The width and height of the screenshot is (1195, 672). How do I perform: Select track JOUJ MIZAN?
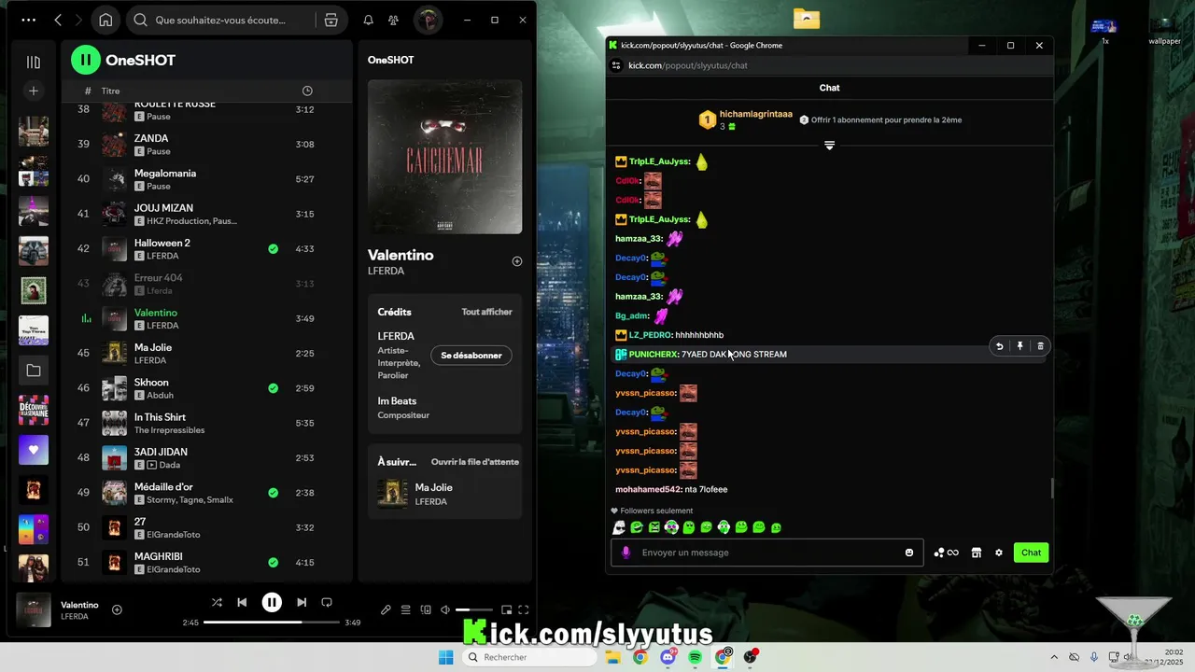pyautogui.click(x=207, y=214)
